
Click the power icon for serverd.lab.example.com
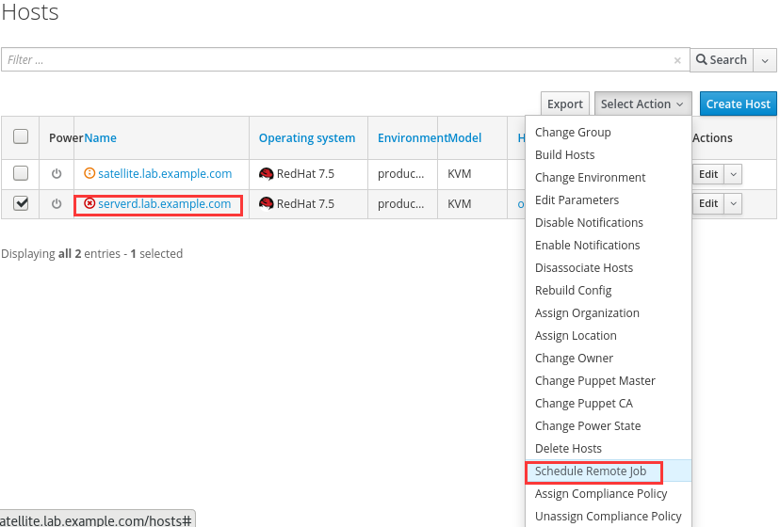[x=57, y=204]
